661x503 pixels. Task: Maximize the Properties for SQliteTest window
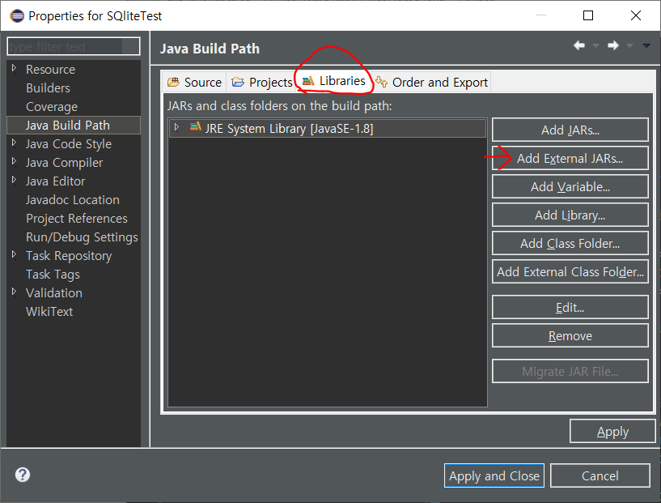coord(588,15)
